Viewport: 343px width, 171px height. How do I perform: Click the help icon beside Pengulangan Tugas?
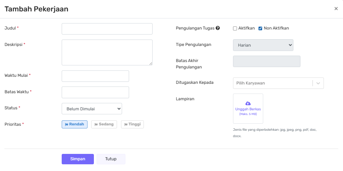pos(218,28)
